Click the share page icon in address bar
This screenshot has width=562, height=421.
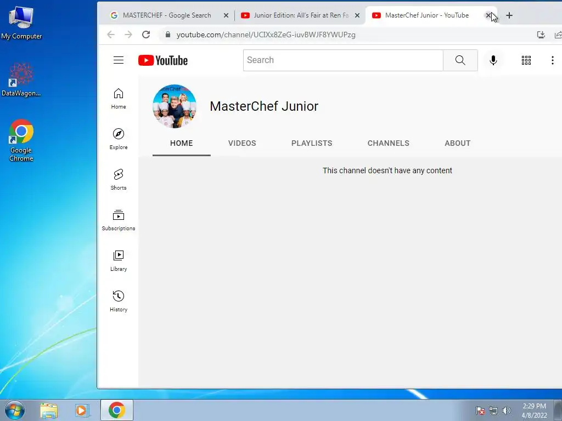(x=558, y=35)
